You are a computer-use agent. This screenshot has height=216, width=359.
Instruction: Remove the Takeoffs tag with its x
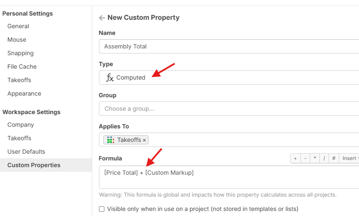[144, 140]
